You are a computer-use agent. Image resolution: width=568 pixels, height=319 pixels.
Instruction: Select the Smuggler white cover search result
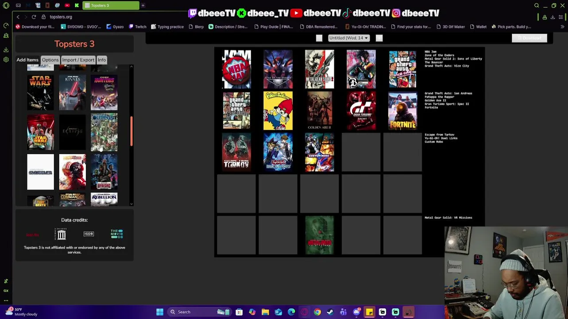[40, 172]
